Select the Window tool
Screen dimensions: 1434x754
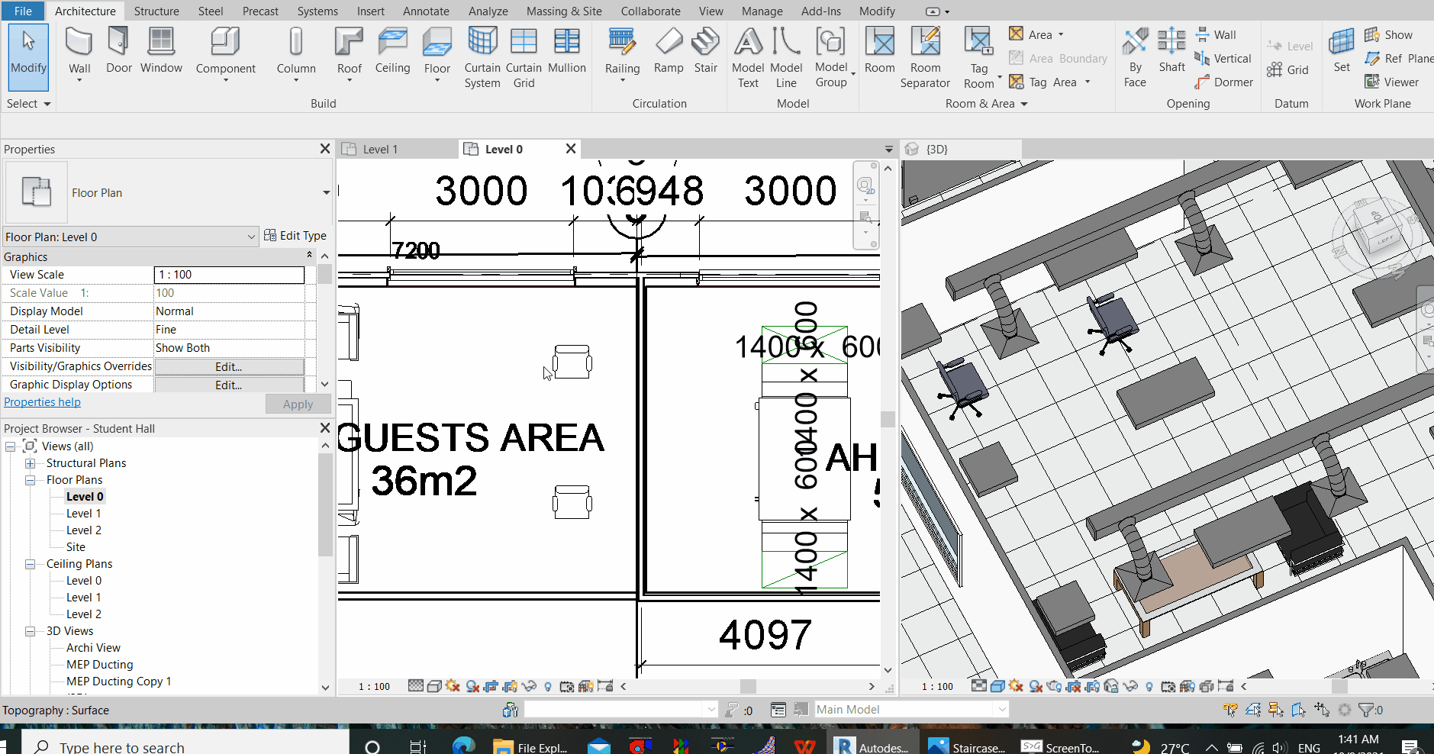tap(161, 50)
